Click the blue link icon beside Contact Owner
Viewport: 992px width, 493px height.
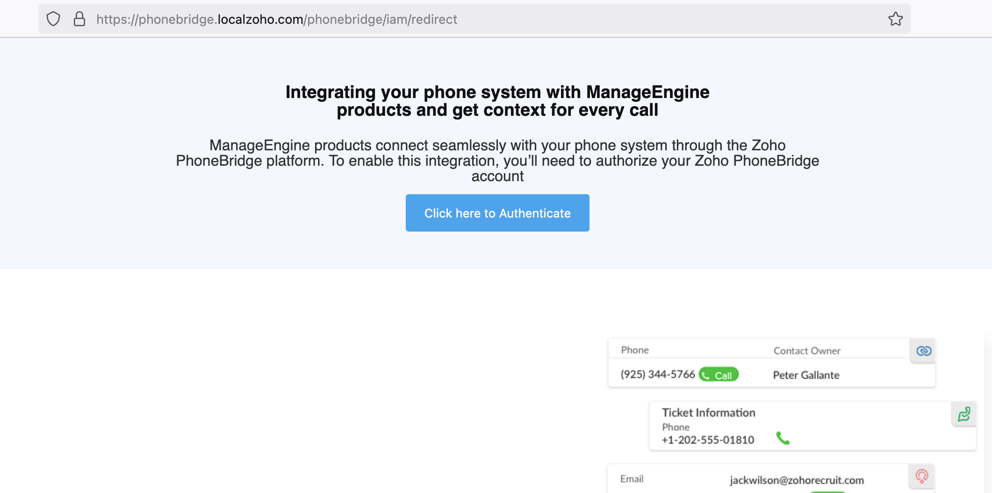click(x=923, y=351)
